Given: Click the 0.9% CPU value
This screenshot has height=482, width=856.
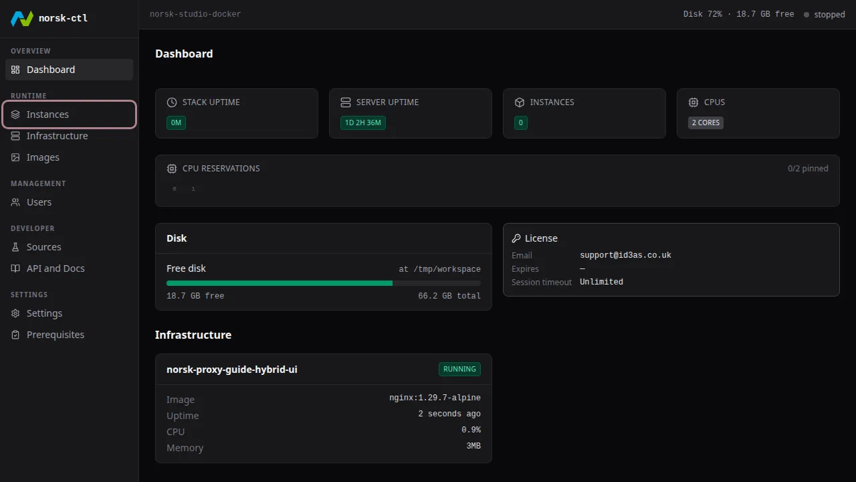Looking at the screenshot, I should [x=471, y=430].
